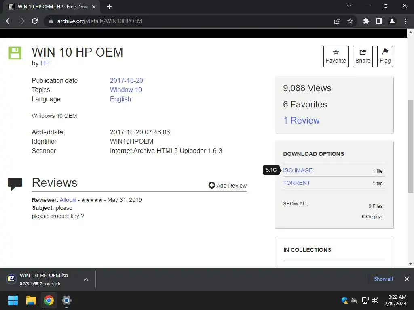Click the OneDrive cloud tray icon
414x310 pixels.
(x=354, y=300)
